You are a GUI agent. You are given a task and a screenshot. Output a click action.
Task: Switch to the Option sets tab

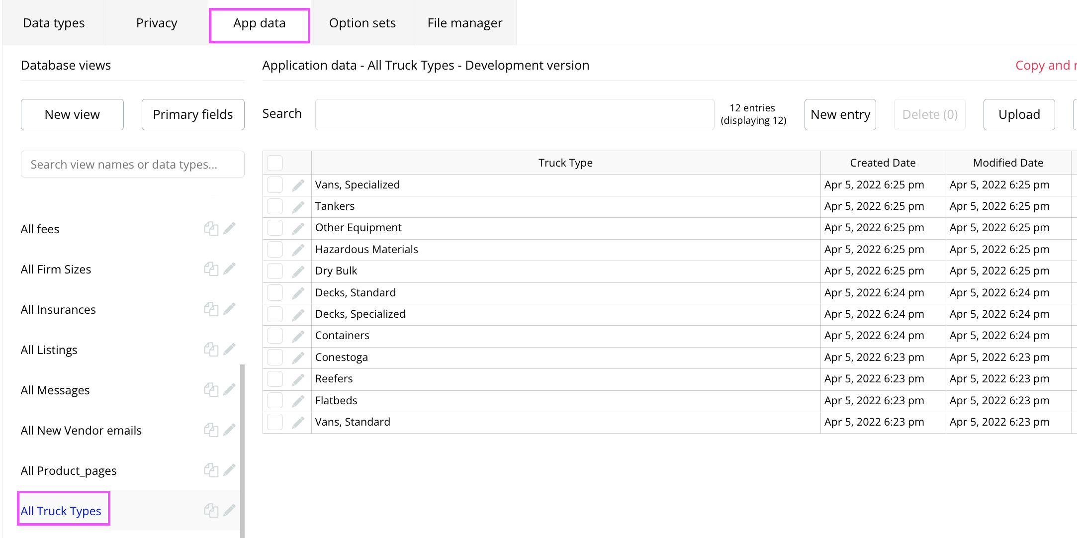362,23
